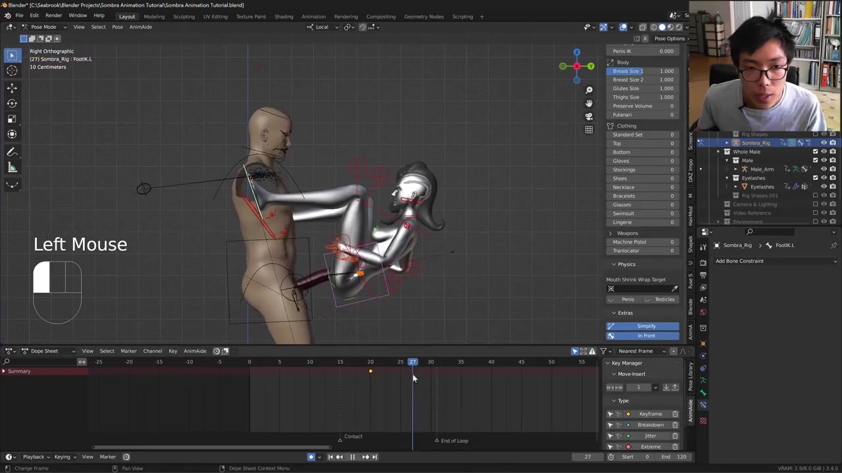Toggle camera view with the camera icon
Image resolution: width=842 pixels, height=473 pixels.
coord(589,116)
